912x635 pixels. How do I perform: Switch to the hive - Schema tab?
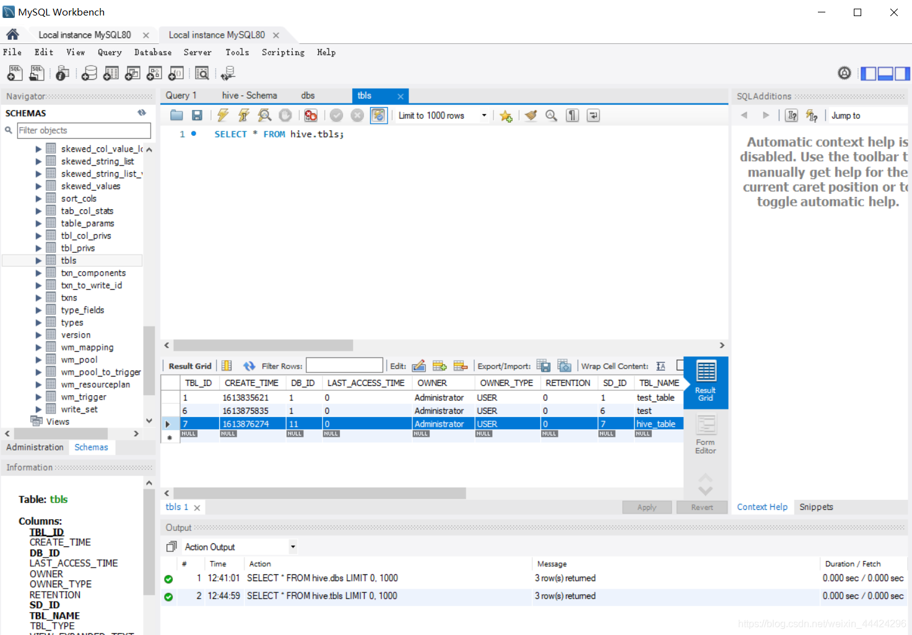click(250, 95)
